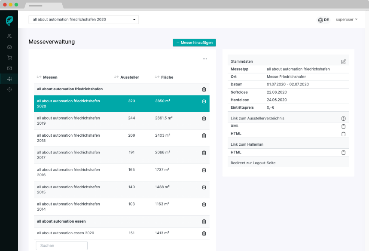Select all about automation friedrichshafen 2019 row
369x251 pixels.
coord(122,121)
